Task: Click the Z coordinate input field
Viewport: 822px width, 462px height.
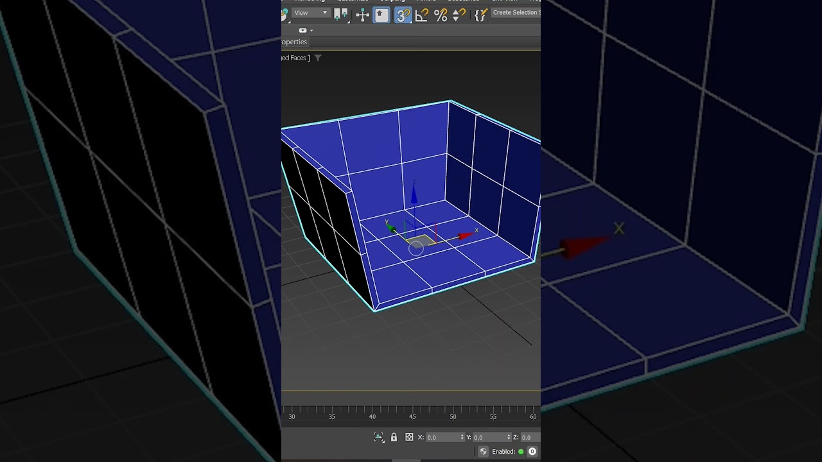Action: (530, 437)
